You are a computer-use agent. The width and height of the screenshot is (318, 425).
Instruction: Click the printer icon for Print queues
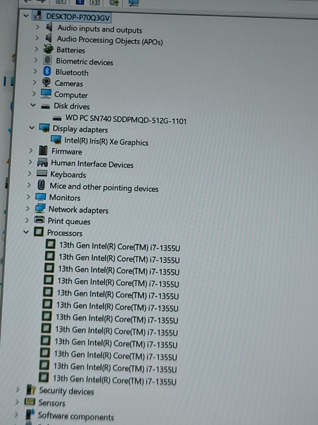40,220
